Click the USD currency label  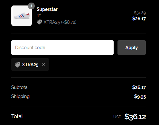click(117, 117)
